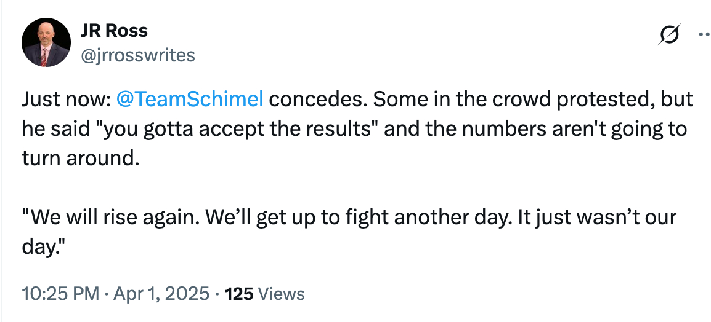Image resolution: width=711 pixels, height=322 pixels.
Task: Open the 10:25 PM timestamp link
Action: 60,294
